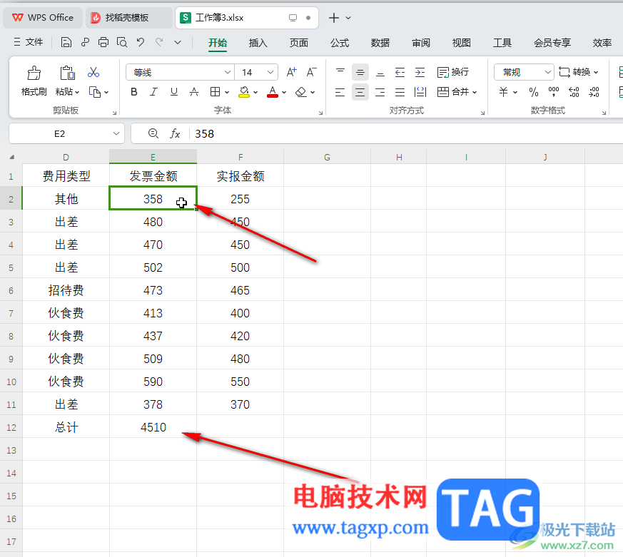Screen dimensions: 623x557
Task: Redo the last undone action
Action: pyautogui.click(x=159, y=42)
